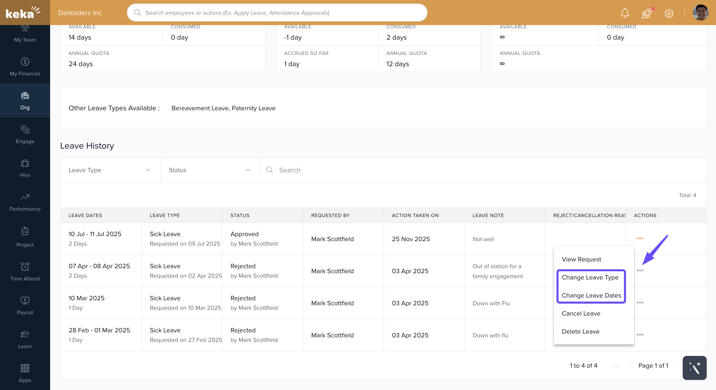
Task: Expand the Leave Type filter dropdown
Action: tap(110, 170)
